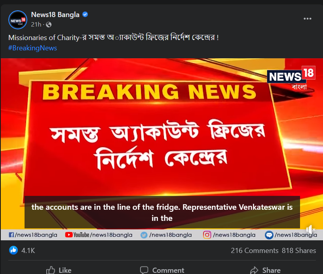View the 216 Comments

[x=255, y=251]
